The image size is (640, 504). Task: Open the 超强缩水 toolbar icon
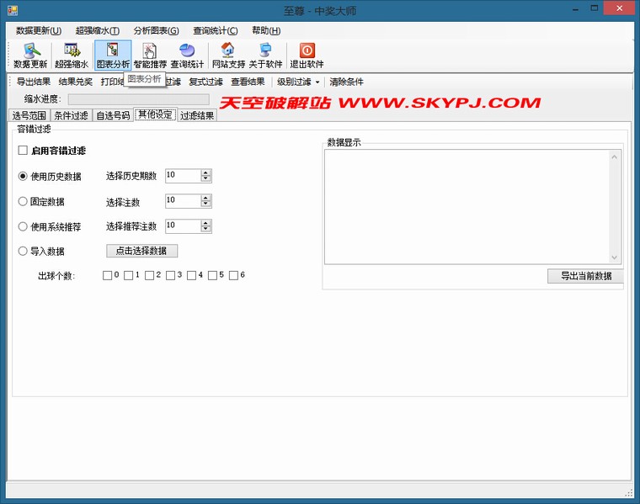tap(72, 56)
